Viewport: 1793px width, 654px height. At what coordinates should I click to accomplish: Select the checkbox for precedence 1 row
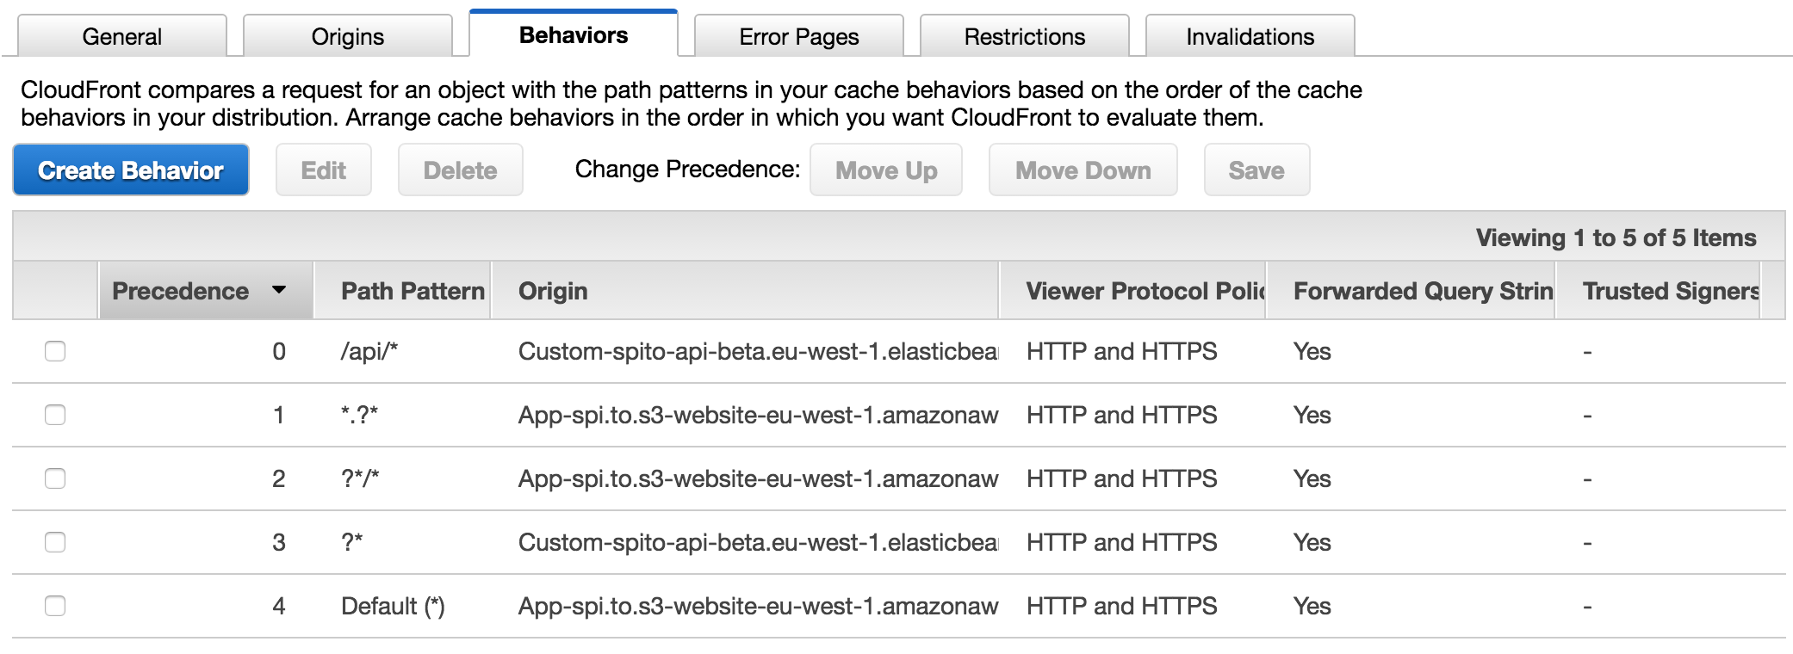point(55,415)
